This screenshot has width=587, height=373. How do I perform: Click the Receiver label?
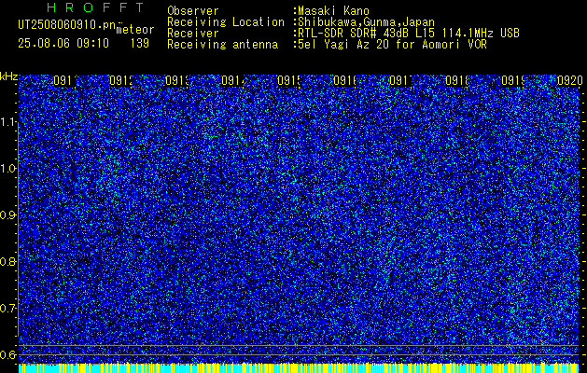pos(193,34)
